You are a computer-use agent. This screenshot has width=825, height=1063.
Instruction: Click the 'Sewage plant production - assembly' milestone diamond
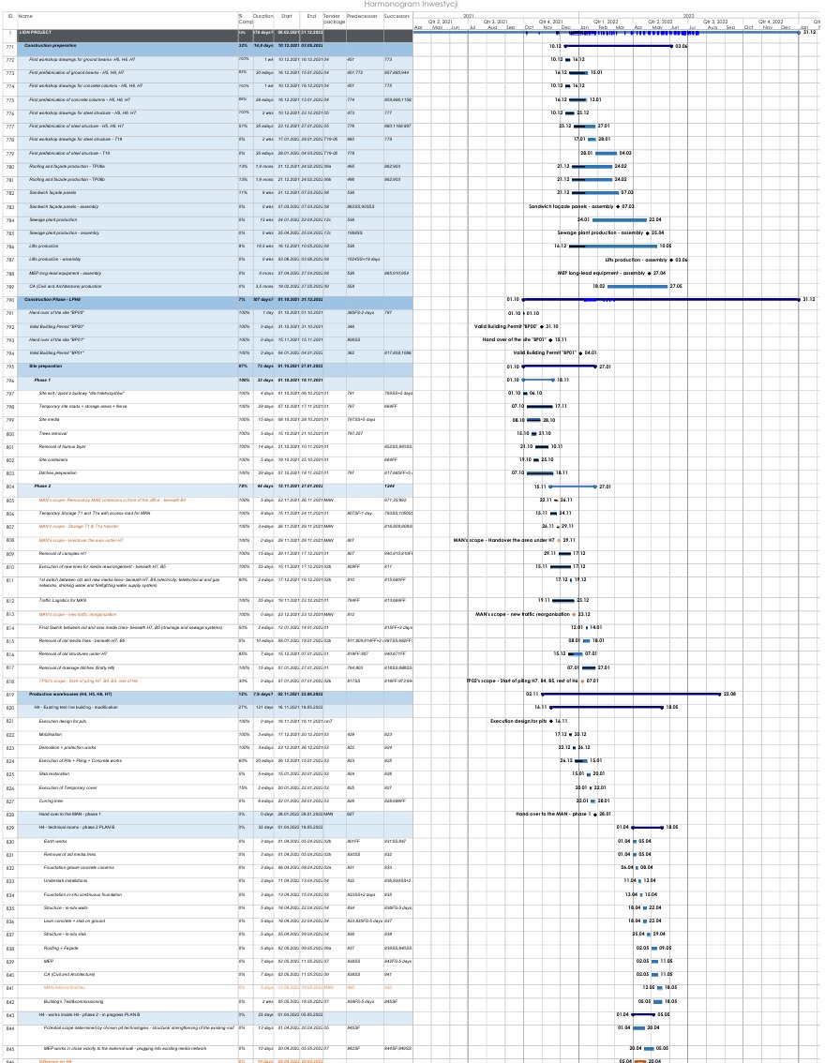pos(647,232)
